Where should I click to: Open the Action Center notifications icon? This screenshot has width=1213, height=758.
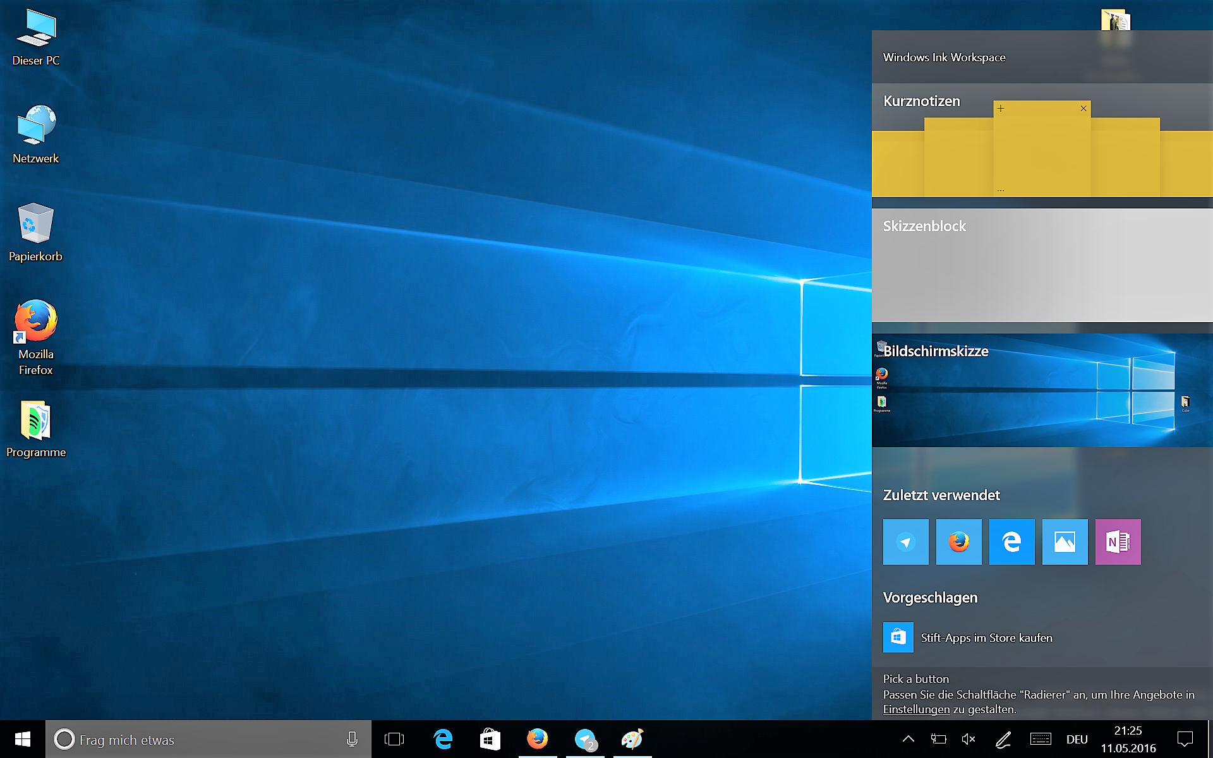1185,739
